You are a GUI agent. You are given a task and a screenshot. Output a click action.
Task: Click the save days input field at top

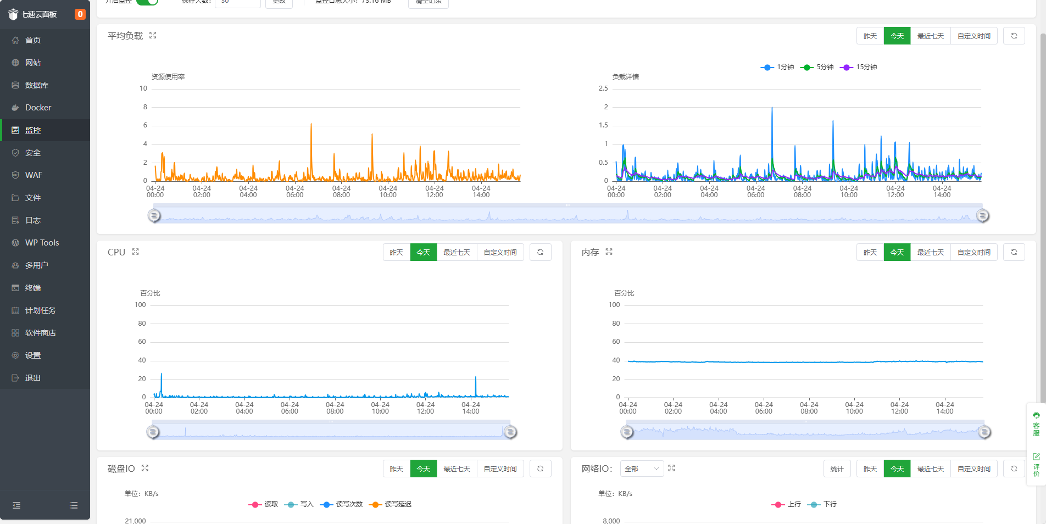(238, 3)
